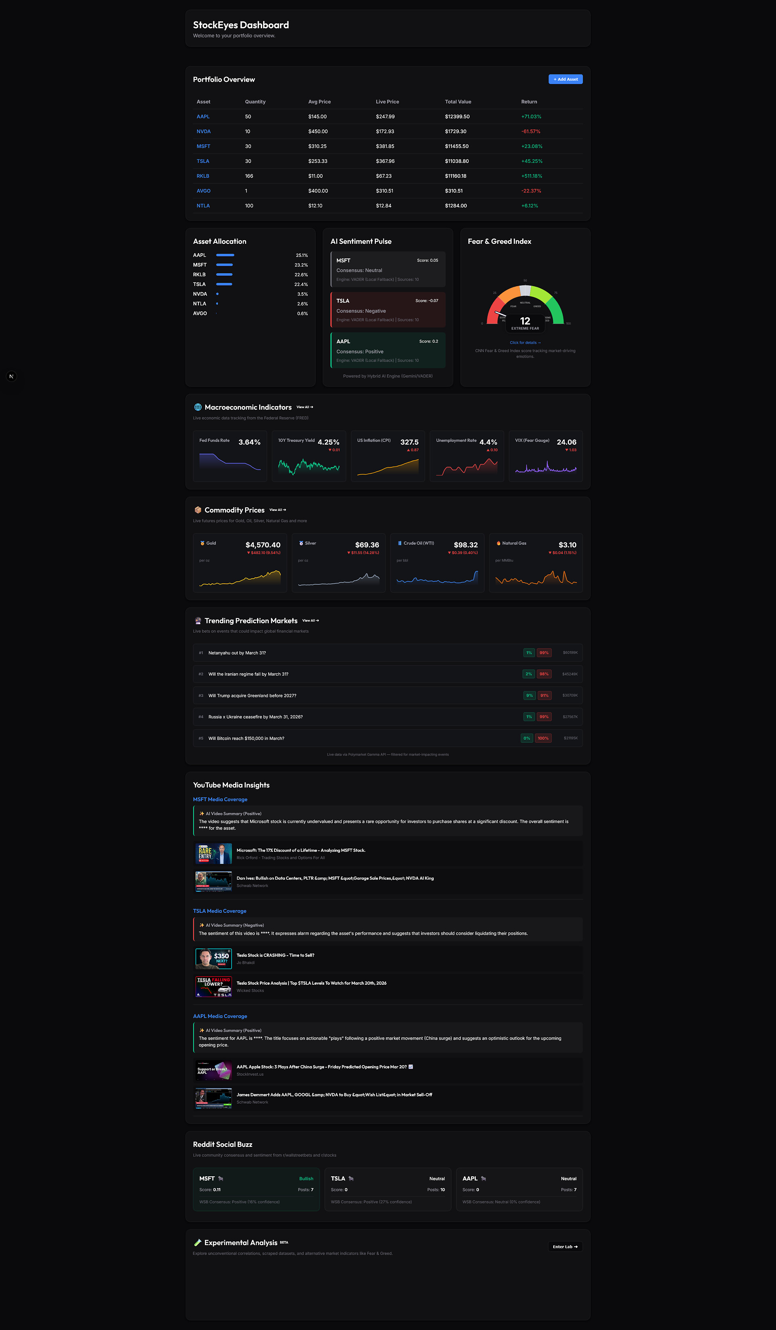Image resolution: width=776 pixels, height=1330 pixels.
Task: Click the globe icon beside Macroeconomic Indicators
Action: (198, 407)
